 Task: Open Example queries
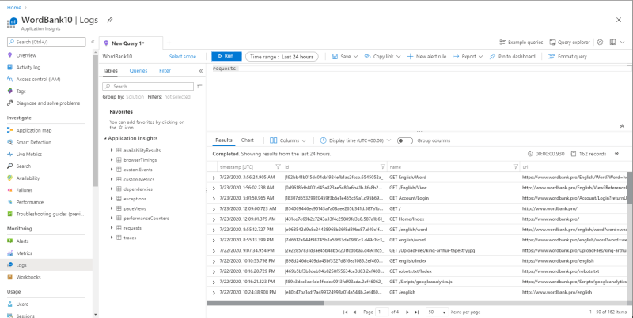point(521,43)
